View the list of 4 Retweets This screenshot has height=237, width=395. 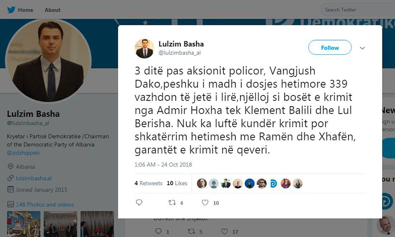point(148,183)
